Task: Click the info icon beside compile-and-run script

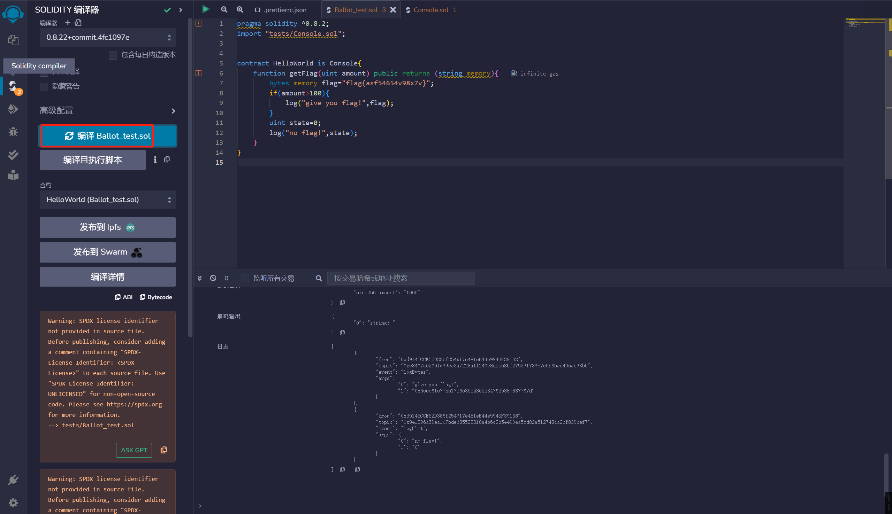Action: tap(155, 159)
